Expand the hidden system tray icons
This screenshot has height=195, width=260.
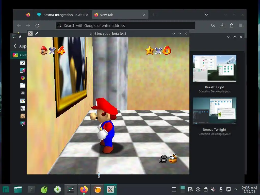236,189
